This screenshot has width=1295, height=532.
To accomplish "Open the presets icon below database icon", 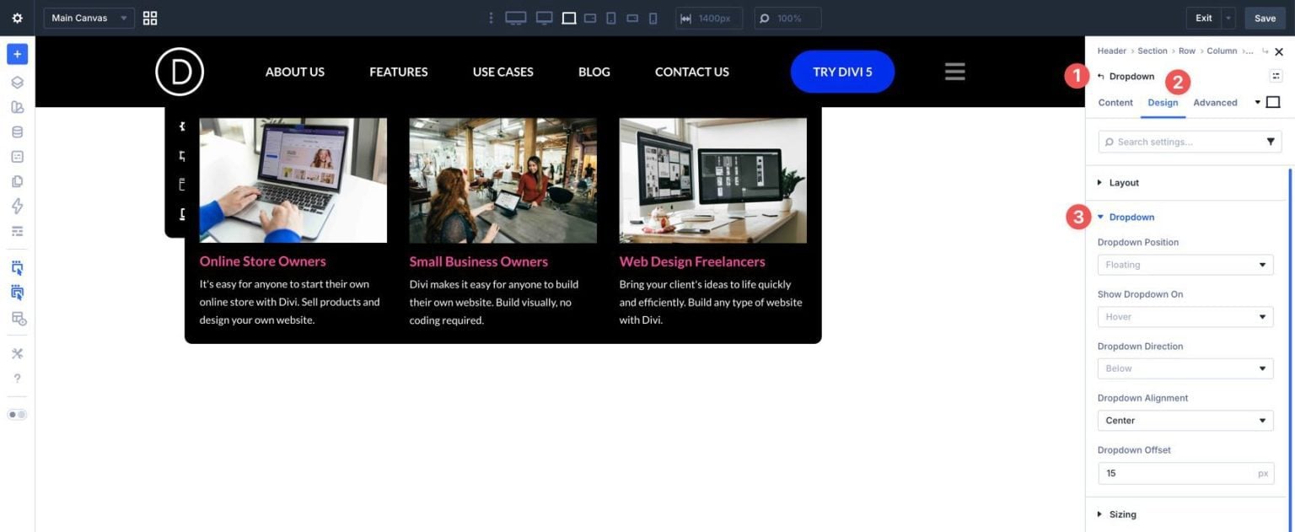I will (x=17, y=157).
